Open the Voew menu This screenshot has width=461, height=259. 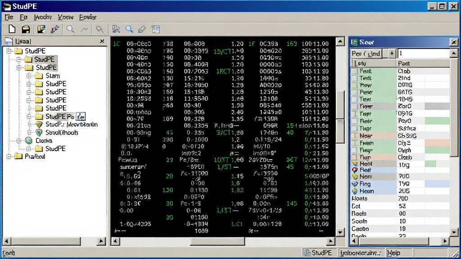click(x=65, y=17)
